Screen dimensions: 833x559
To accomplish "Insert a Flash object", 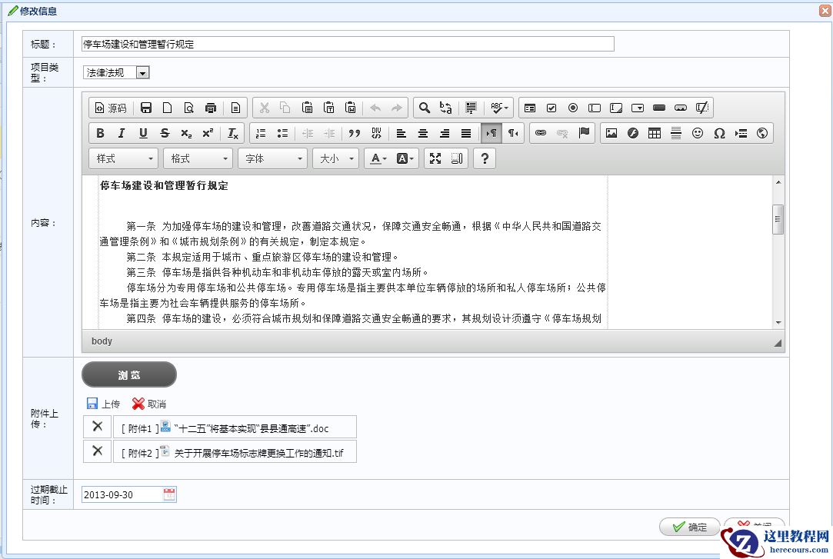I will tap(633, 133).
